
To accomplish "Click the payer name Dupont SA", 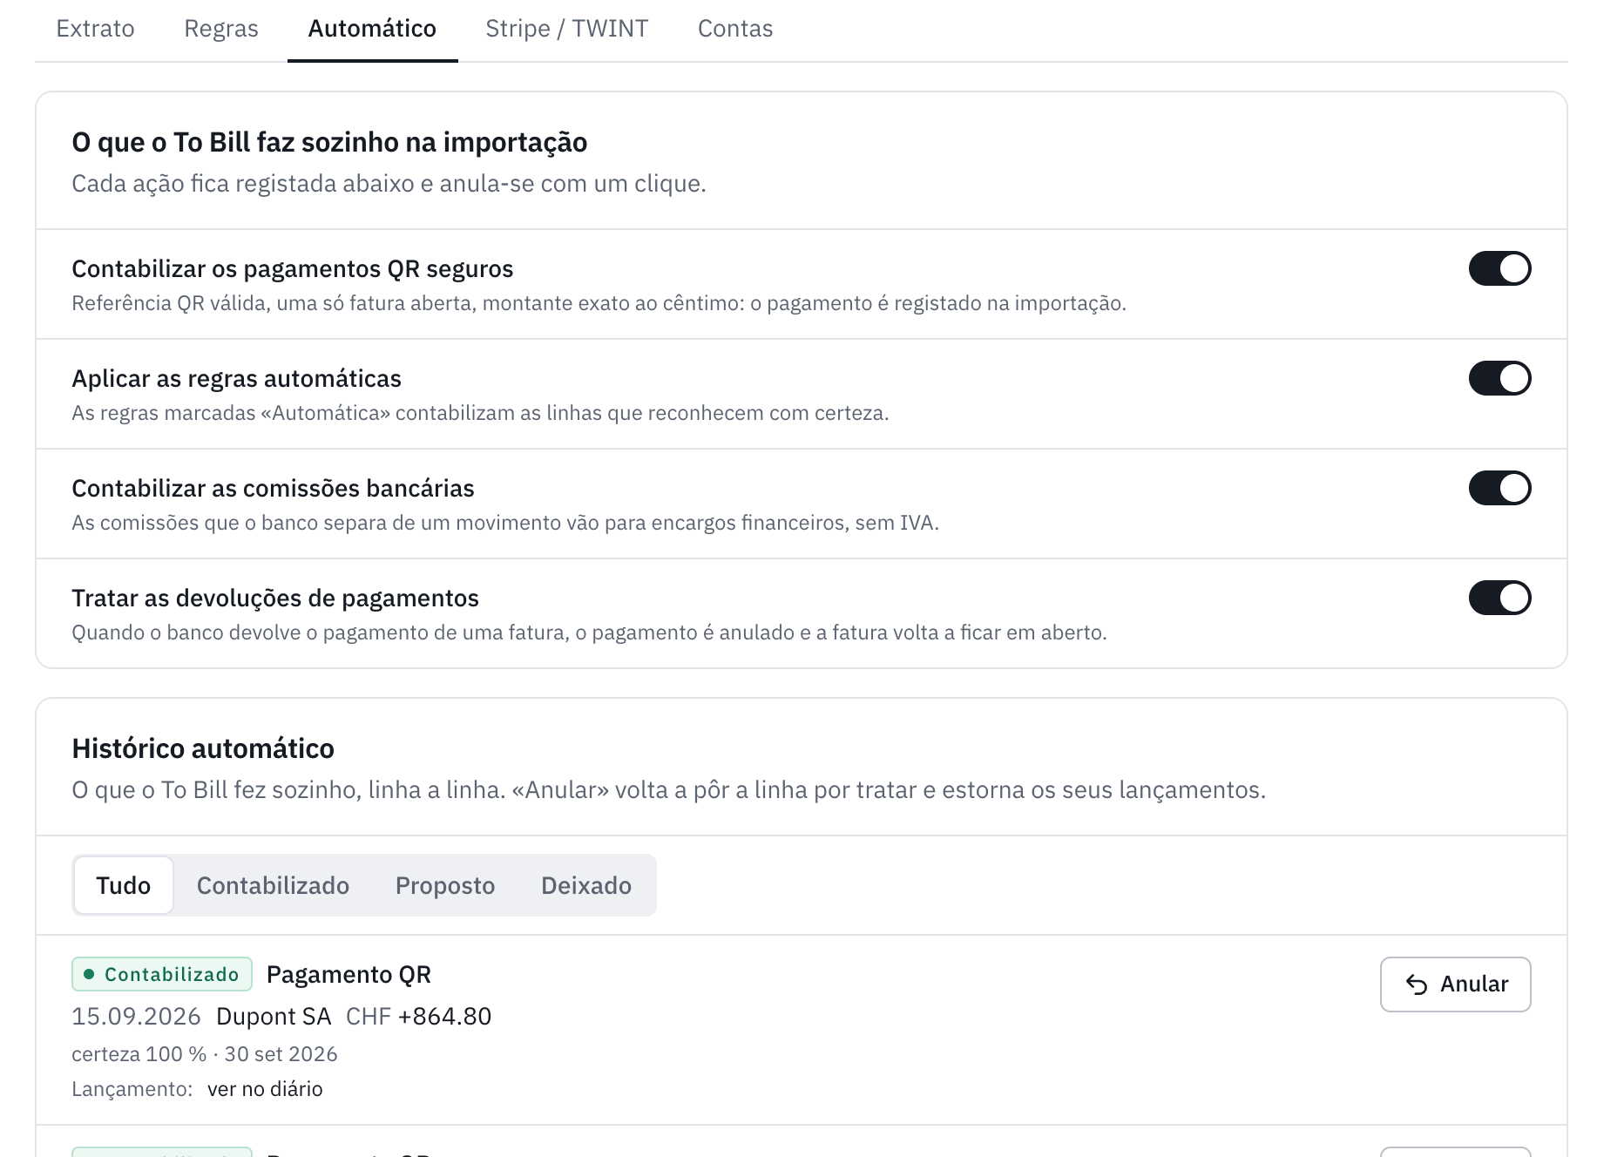I will point(274,1016).
